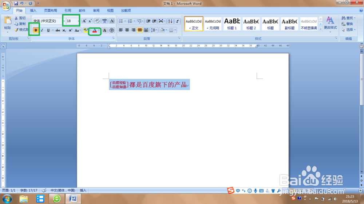Shrink font size button
364x204 pixels.
[90, 21]
